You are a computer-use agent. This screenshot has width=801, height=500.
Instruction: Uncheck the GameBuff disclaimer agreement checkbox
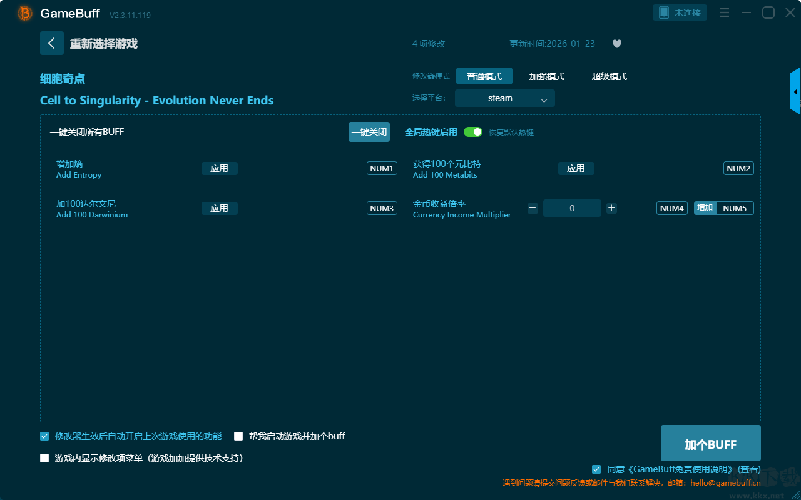point(596,469)
